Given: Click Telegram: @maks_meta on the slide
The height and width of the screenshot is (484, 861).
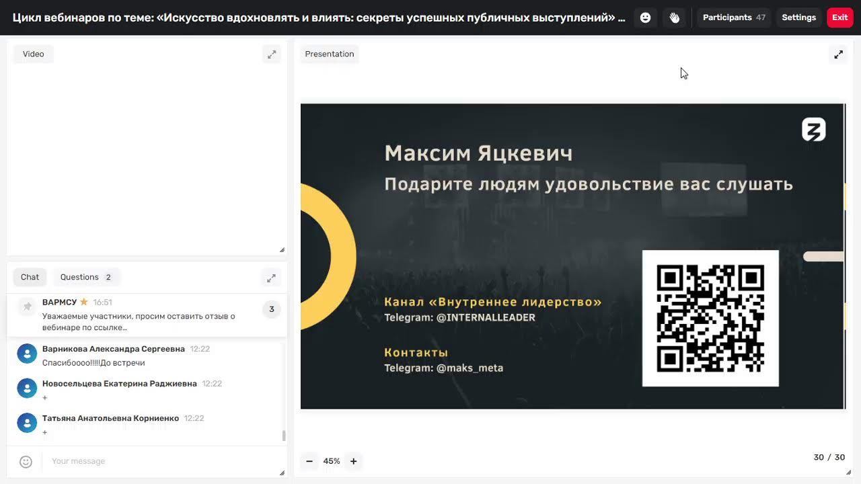Looking at the screenshot, I should (443, 368).
